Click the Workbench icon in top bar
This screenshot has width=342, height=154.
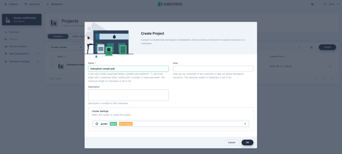click(x=48, y=4)
